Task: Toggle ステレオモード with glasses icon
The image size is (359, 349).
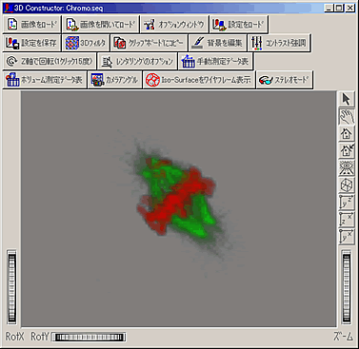Action: (x=285, y=80)
